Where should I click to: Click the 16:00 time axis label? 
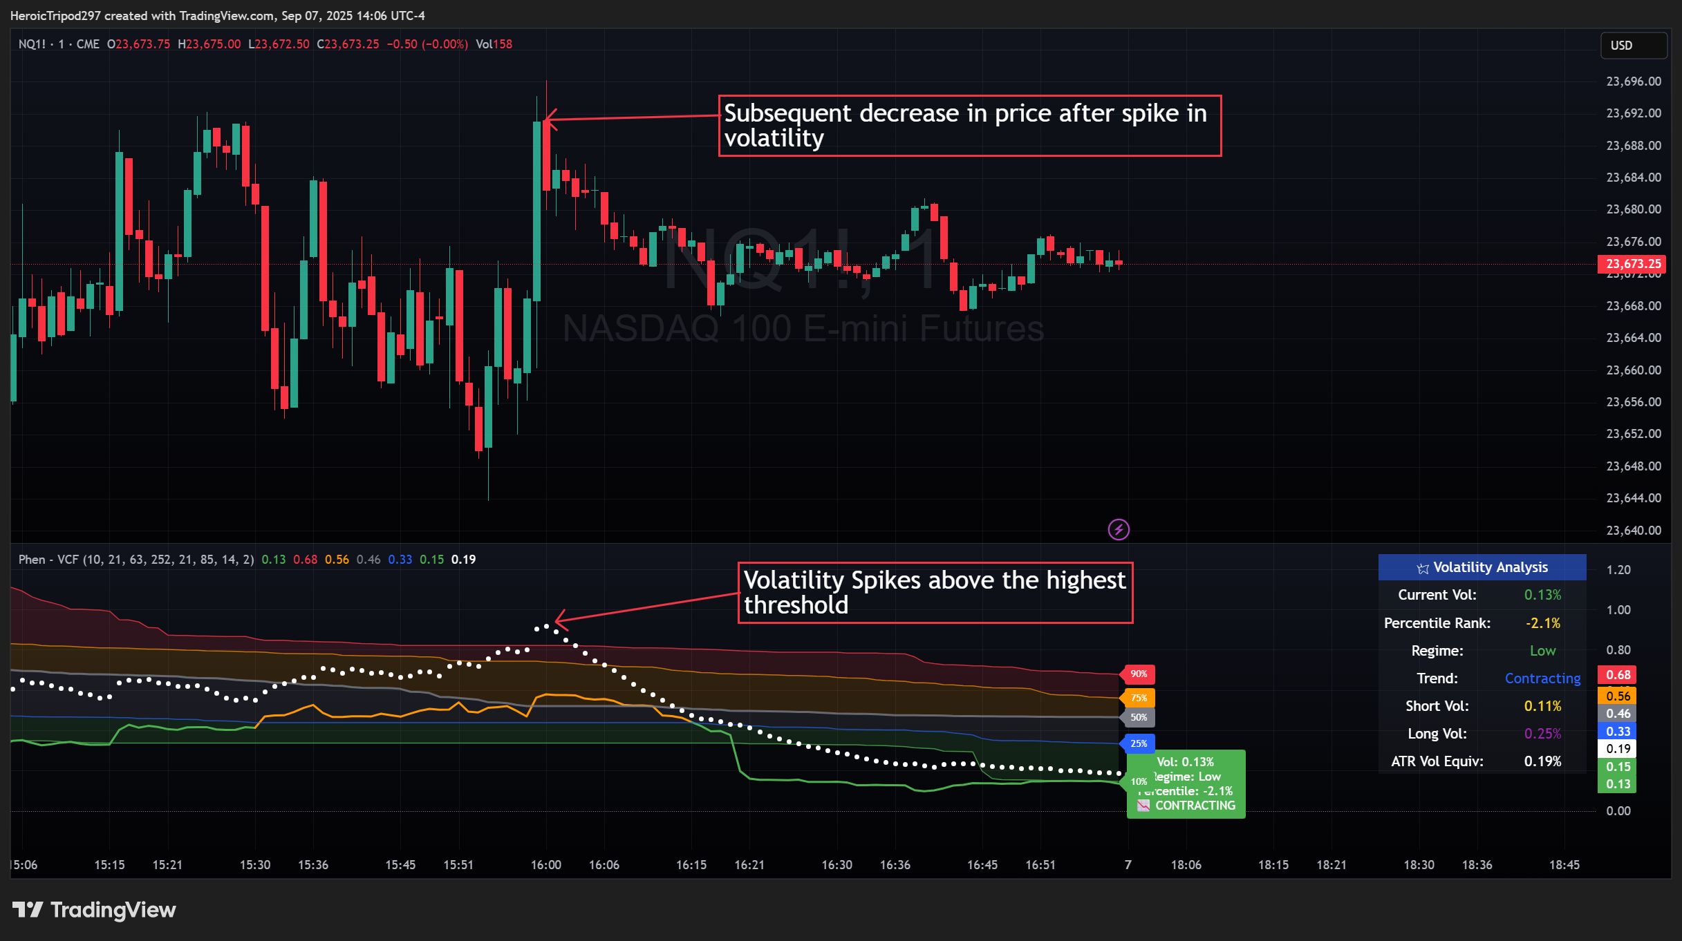click(545, 865)
